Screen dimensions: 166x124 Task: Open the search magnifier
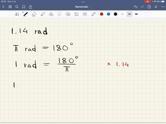[x=17, y=7]
